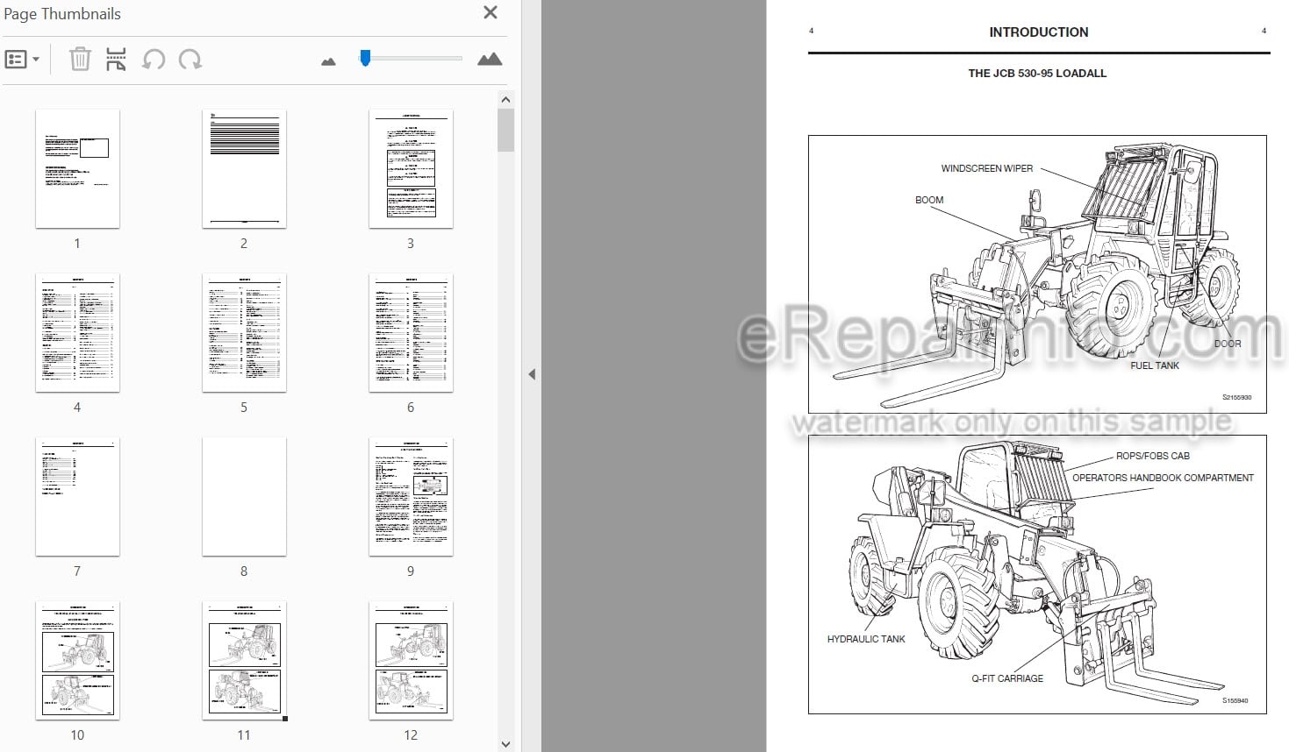
Task: Close the Page Thumbnails panel
Action: [491, 12]
